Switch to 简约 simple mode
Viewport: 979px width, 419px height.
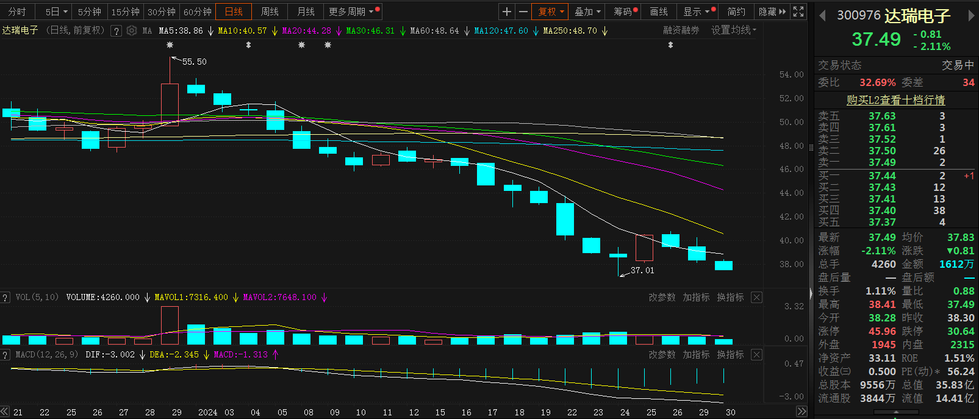click(x=736, y=12)
